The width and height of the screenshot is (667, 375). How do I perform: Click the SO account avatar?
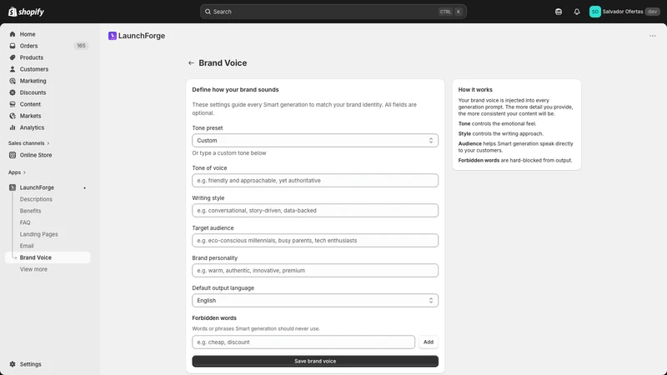click(x=594, y=12)
